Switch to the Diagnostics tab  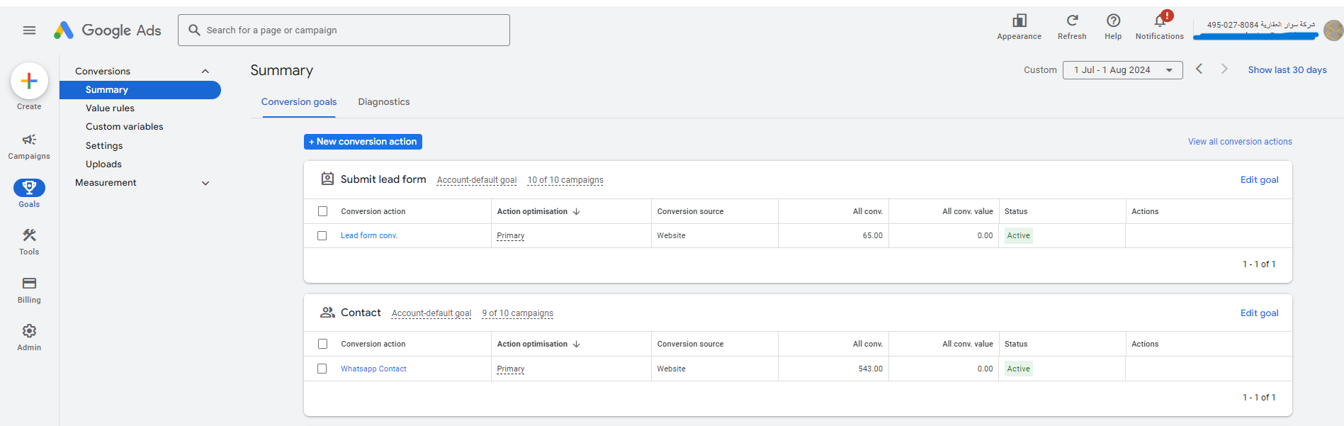[x=383, y=102]
